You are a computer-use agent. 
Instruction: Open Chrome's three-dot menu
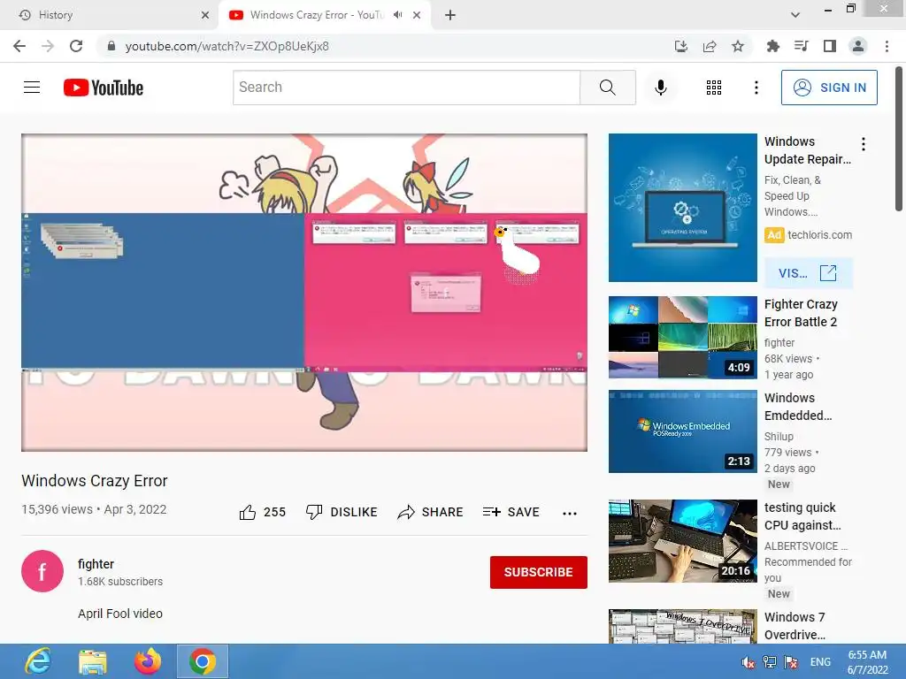(x=887, y=46)
